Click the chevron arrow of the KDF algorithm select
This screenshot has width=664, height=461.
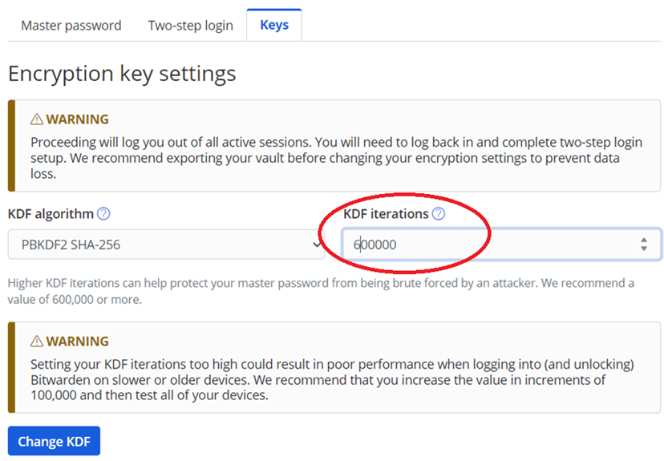317,245
